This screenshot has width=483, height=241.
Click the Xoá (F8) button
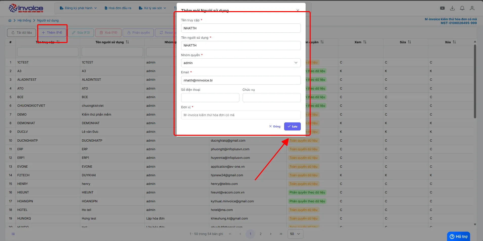pos(108,33)
